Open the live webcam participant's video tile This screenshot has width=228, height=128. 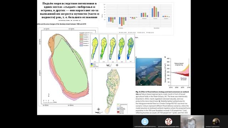(x=192, y=122)
